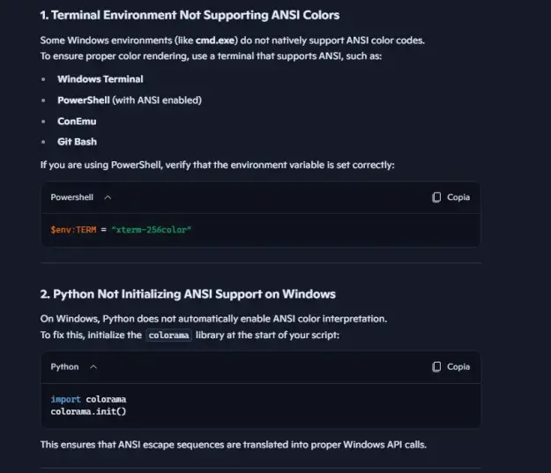Screen dimensions: 551x473
Task: Click the 'colorama.init()' code line
Action: pos(88,411)
